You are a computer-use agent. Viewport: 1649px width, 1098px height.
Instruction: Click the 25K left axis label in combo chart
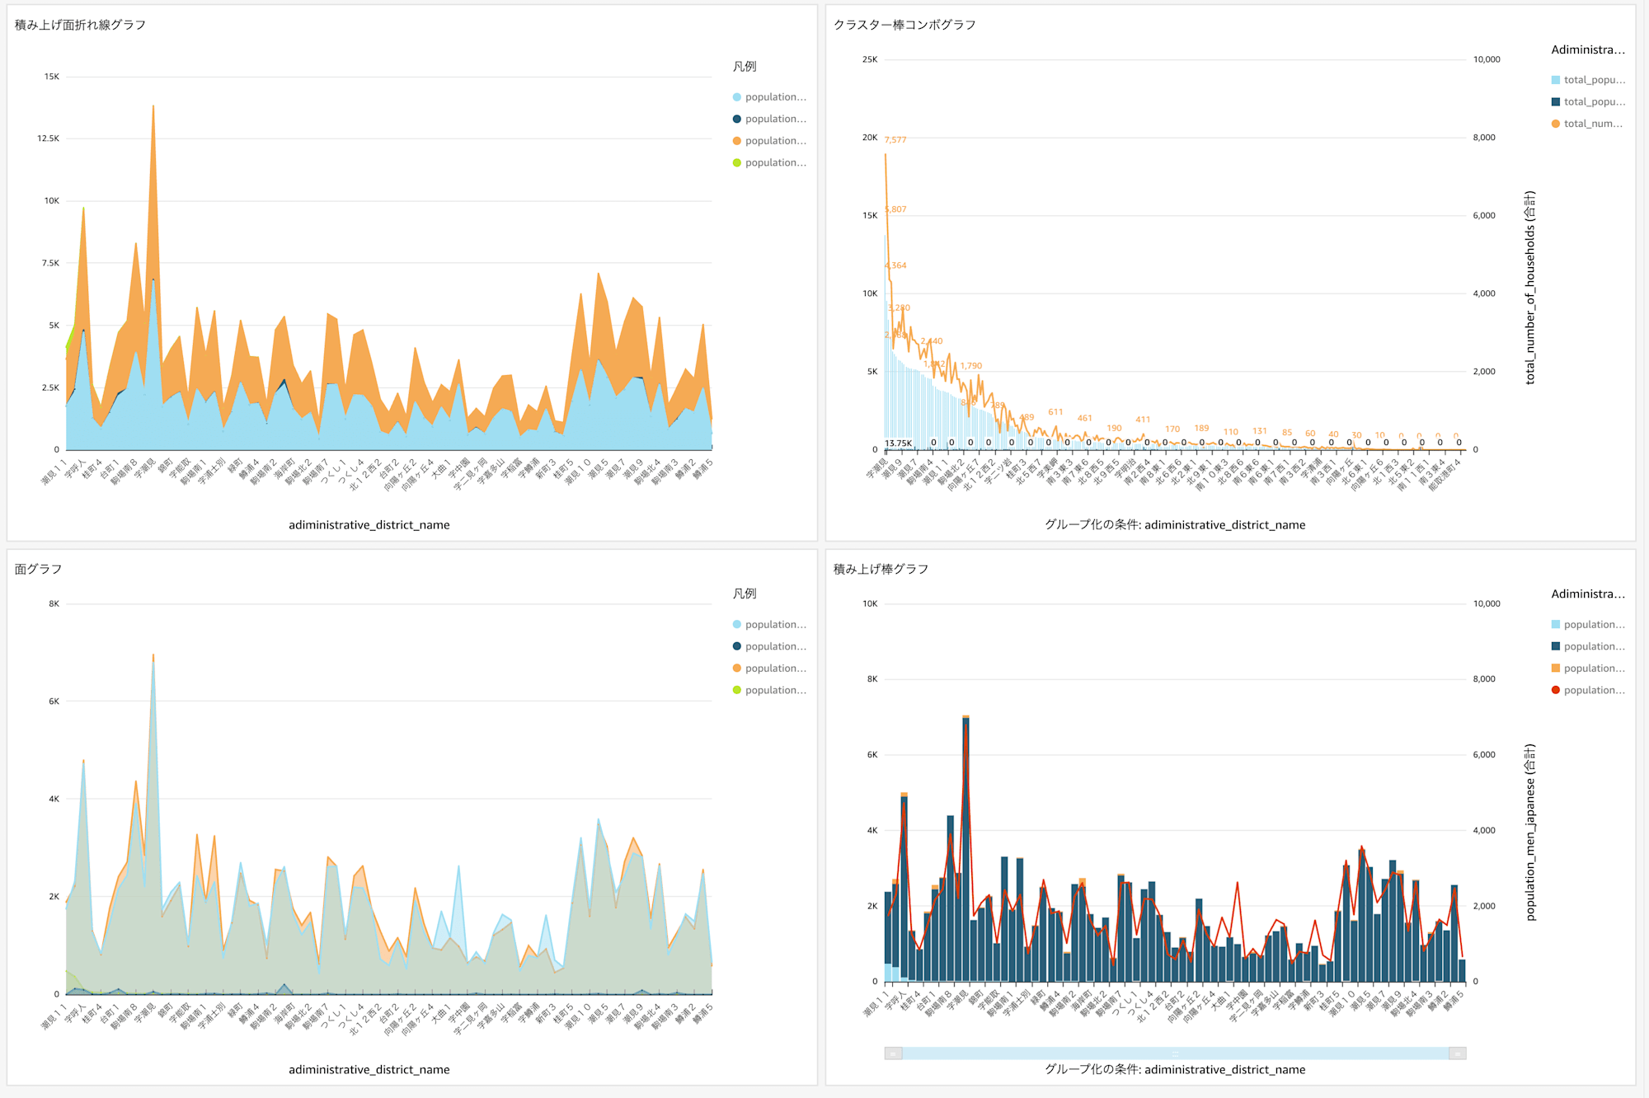click(x=870, y=59)
